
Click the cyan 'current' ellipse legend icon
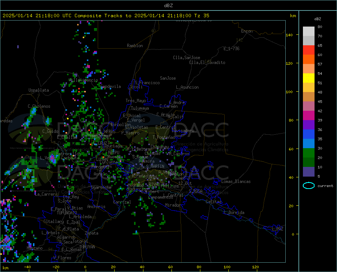coord(309,186)
